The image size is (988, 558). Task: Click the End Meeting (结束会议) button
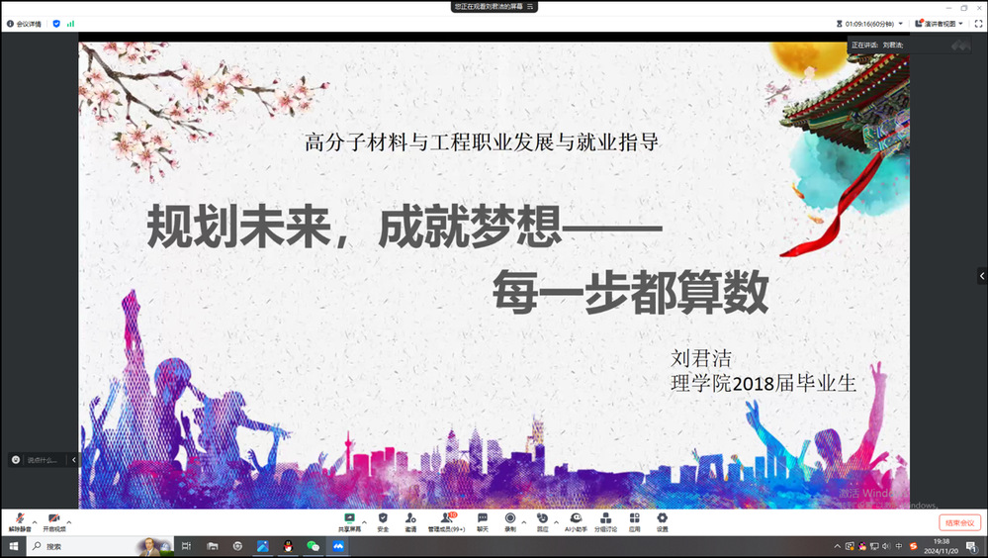pos(959,522)
